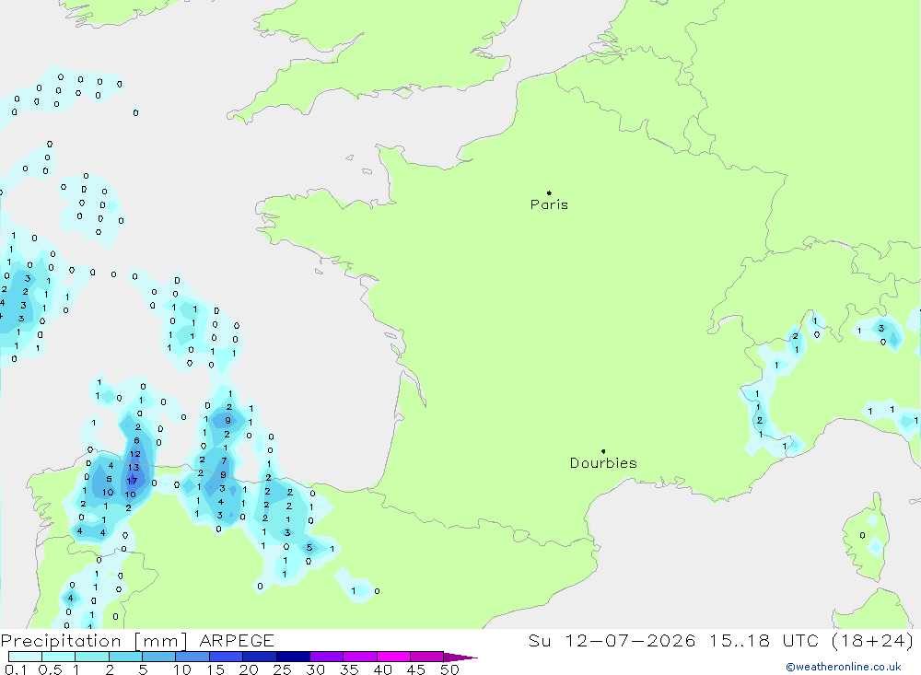Viewport: 921px width, 675px height.
Task: Select the legend swatch between 40 and 45
Action: click(x=393, y=657)
